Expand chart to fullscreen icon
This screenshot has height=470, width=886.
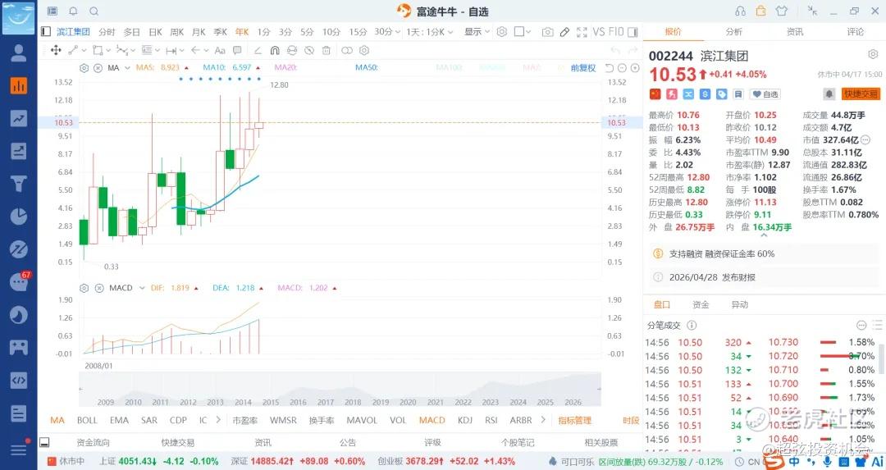pos(582,32)
